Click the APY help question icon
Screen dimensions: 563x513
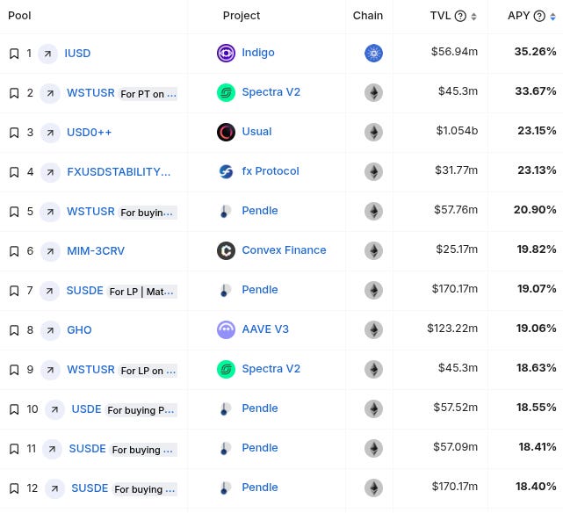[x=539, y=16]
